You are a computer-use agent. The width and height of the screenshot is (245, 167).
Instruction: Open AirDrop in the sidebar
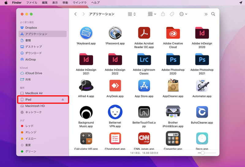tap(43, 60)
